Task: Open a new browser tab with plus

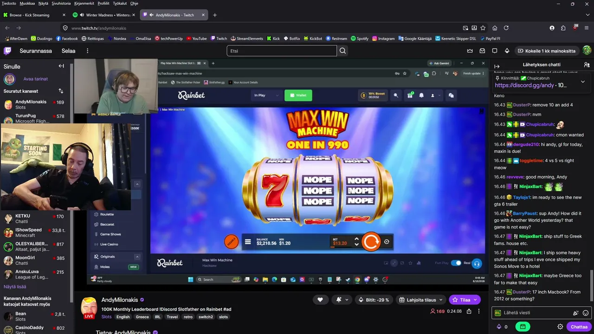Action: point(214,15)
